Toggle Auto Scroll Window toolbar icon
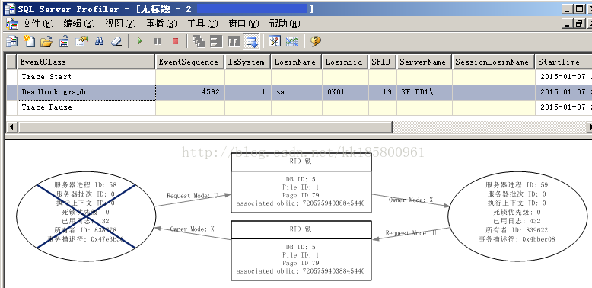 pyautogui.click(x=251, y=41)
